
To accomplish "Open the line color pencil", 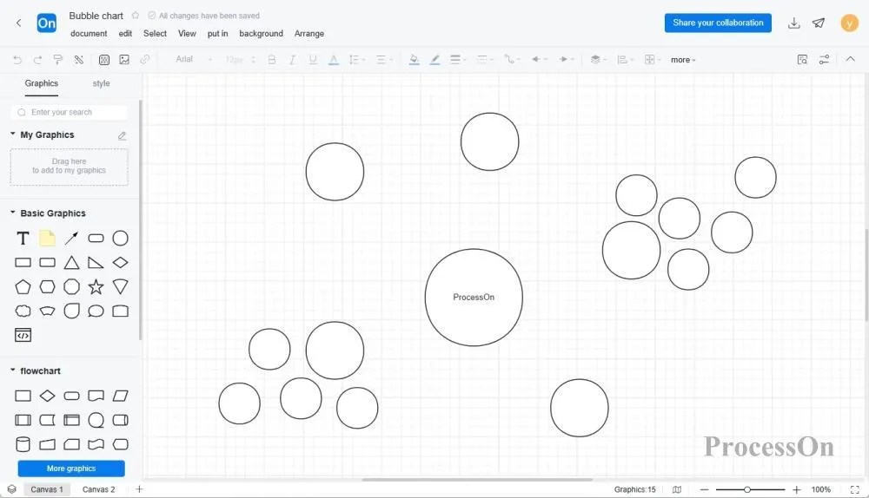I will coord(435,60).
